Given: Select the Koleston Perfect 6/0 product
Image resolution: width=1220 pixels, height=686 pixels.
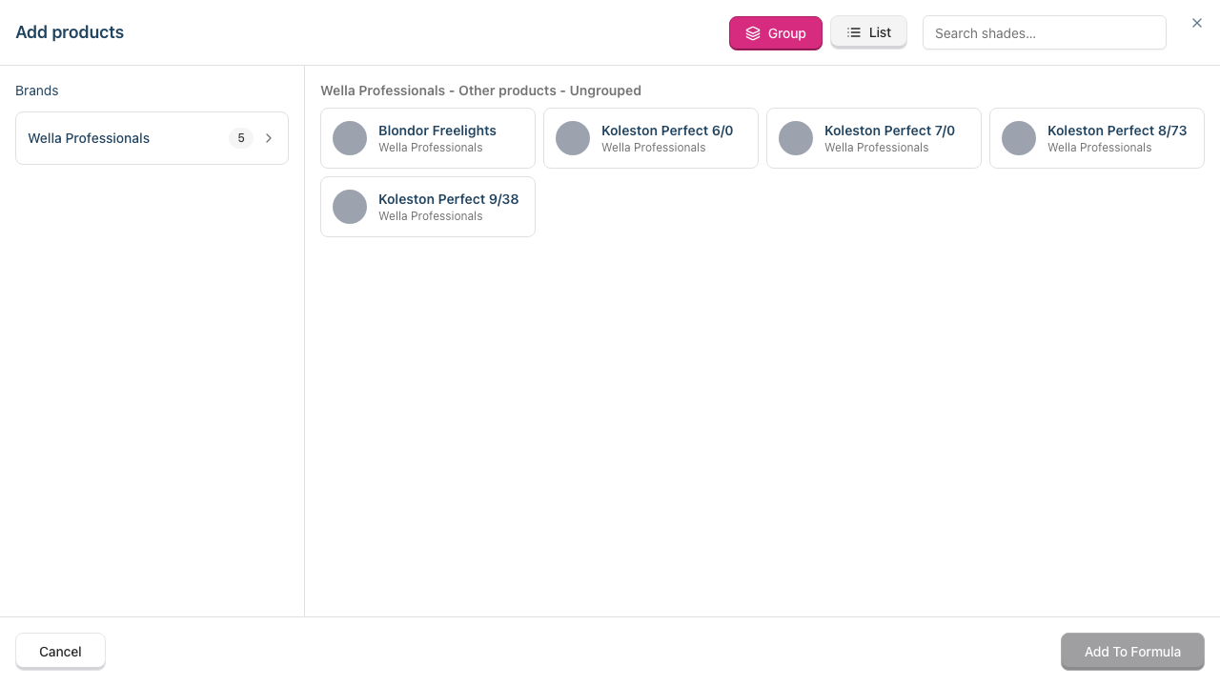Looking at the screenshot, I should [x=651, y=138].
